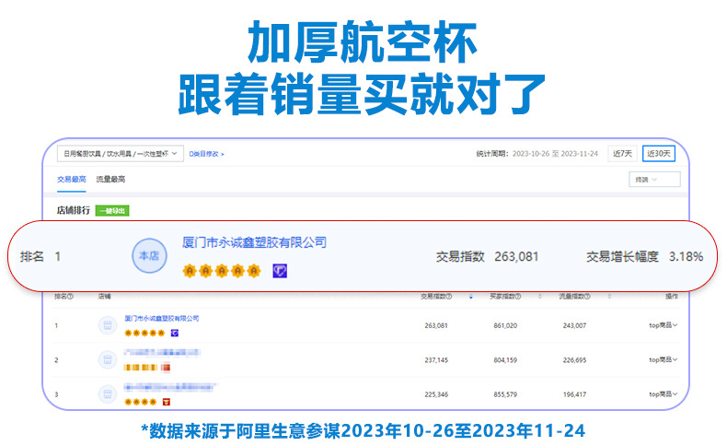Viewport: 727px width, 446px height.
Task: Click the red badge icon in rank 2 row
Action: [x=166, y=368]
